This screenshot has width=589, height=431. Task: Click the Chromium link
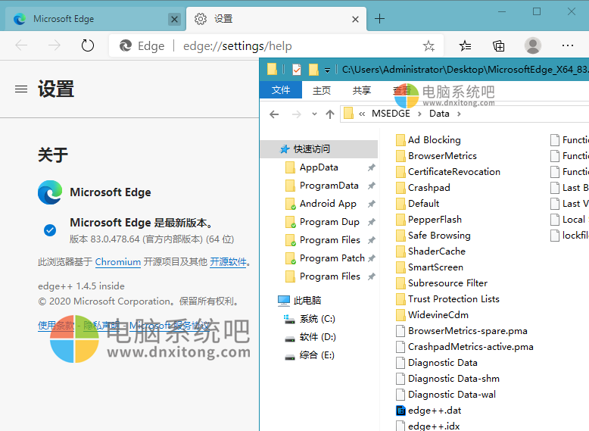tap(118, 262)
